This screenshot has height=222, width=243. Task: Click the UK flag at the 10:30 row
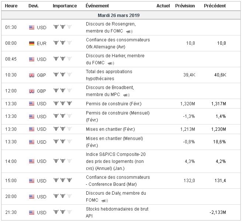point(32,75)
